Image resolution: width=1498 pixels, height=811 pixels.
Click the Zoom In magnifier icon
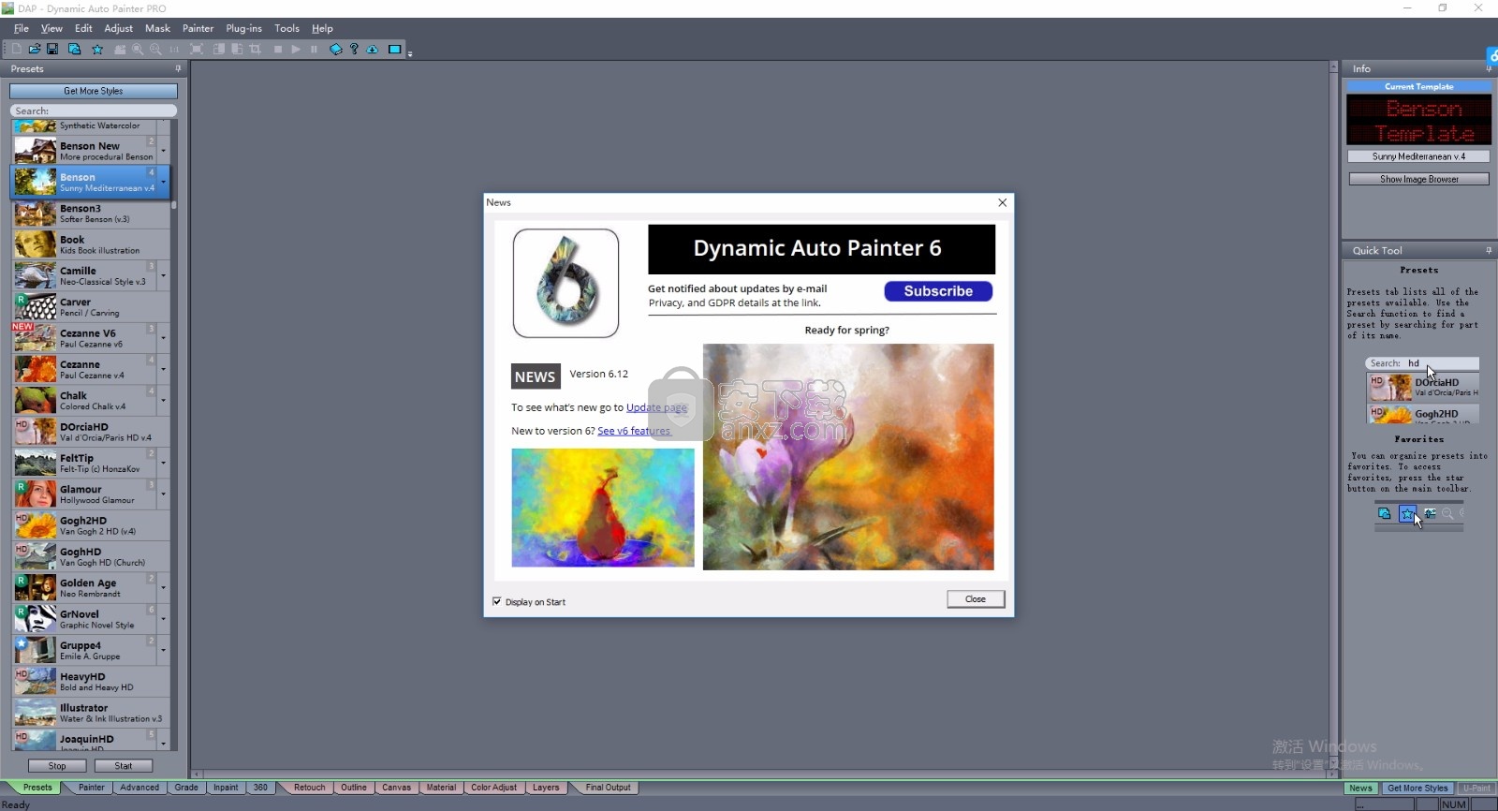click(138, 49)
